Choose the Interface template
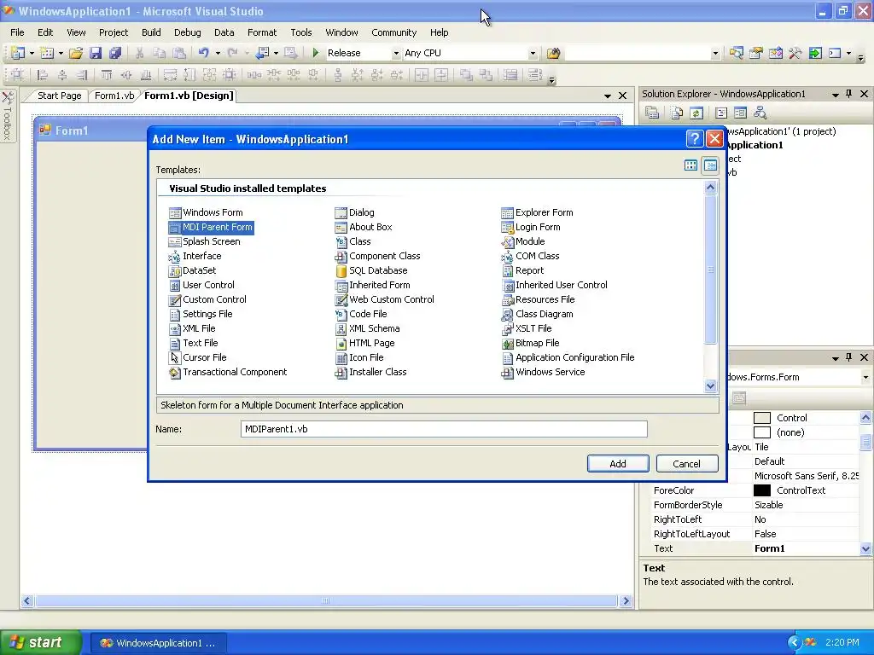The image size is (874, 655). point(195,256)
